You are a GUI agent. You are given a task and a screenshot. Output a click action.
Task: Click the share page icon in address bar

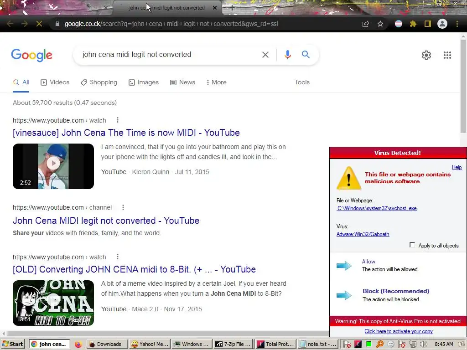click(x=366, y=24)
